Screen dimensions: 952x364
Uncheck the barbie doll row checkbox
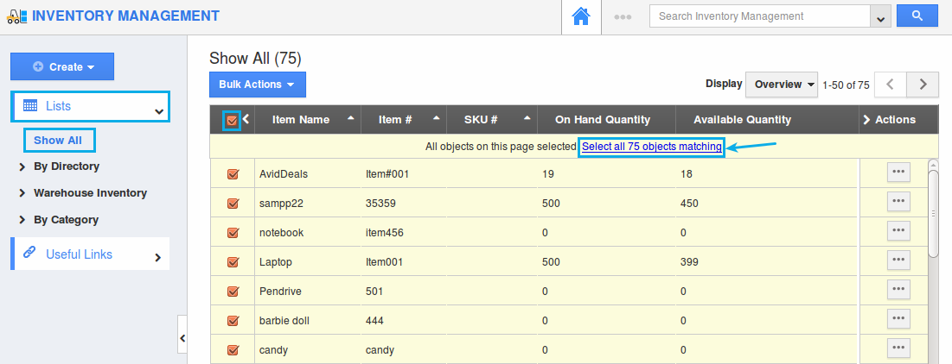(x=232, y=320)
